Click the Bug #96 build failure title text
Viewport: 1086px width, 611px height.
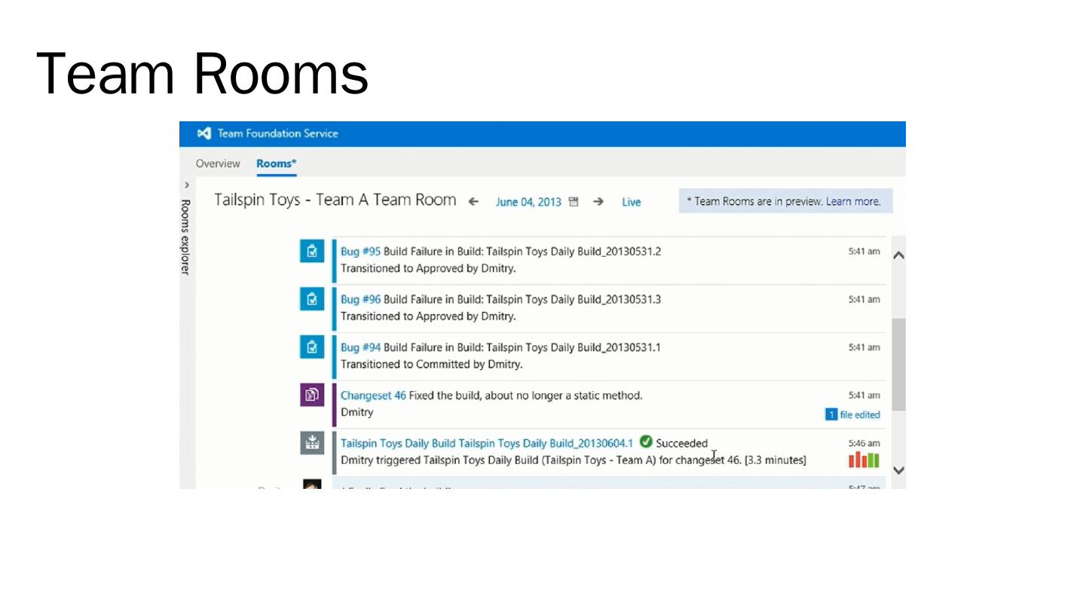click(522, 300)
